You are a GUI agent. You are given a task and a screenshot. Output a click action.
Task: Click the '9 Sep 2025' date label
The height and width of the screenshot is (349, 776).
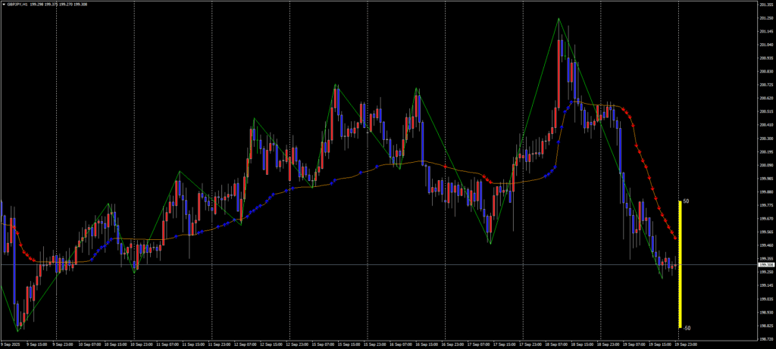coord(11,343)
